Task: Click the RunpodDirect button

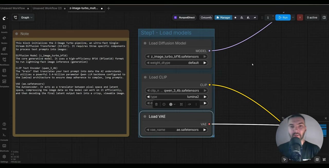Action: pos(185,17)
